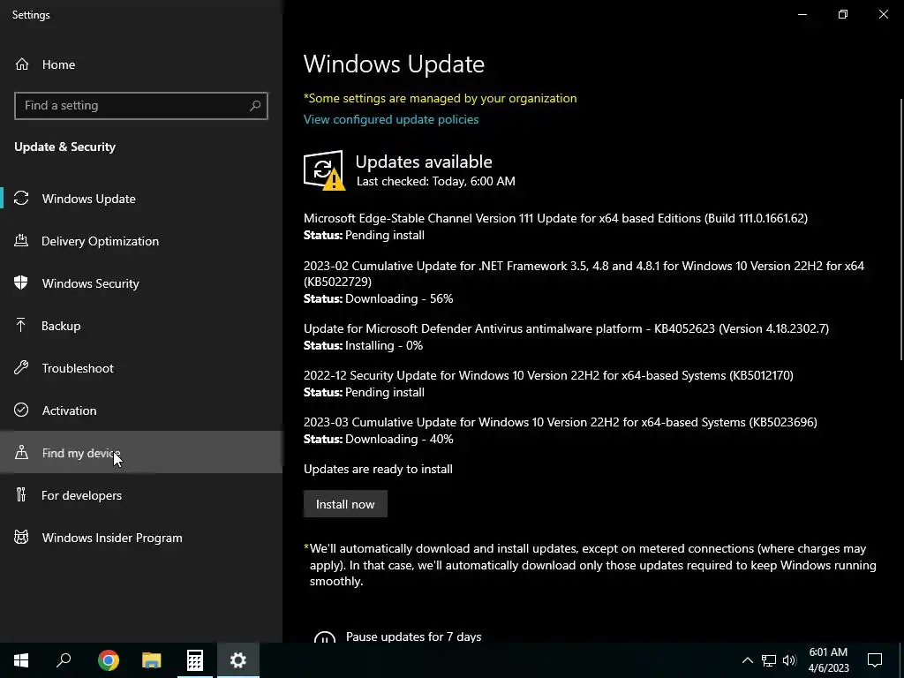Click Settings gear in taskbar

[238, 660]
